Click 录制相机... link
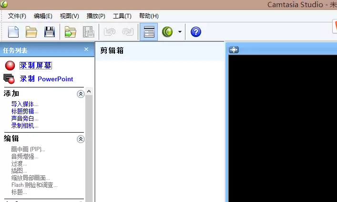The image size is (337, 202). pos(25,126)
